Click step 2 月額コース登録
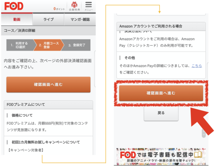Viewport: 215px width, 166px height. (49, 45)
